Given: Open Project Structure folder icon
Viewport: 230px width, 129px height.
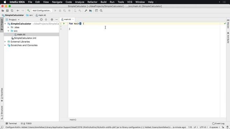Looking at the screenshot, I should coord(91,11).
